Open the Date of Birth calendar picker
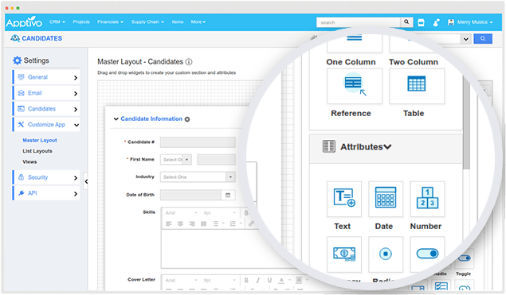 click(228, 195)
